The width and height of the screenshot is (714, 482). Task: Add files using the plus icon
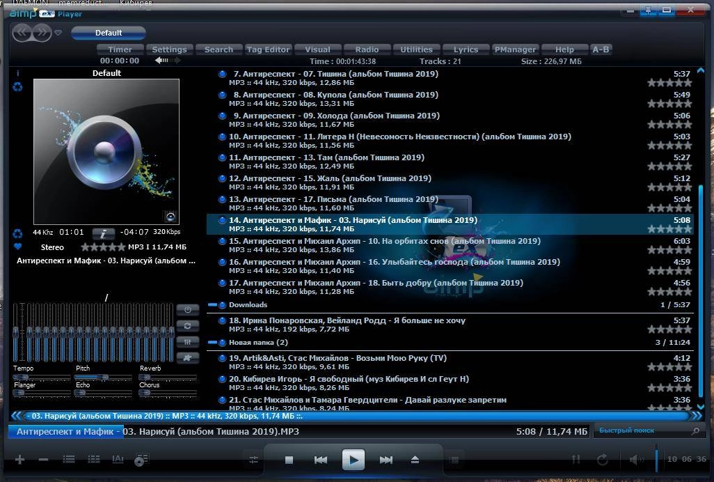(x=19, y=459)
